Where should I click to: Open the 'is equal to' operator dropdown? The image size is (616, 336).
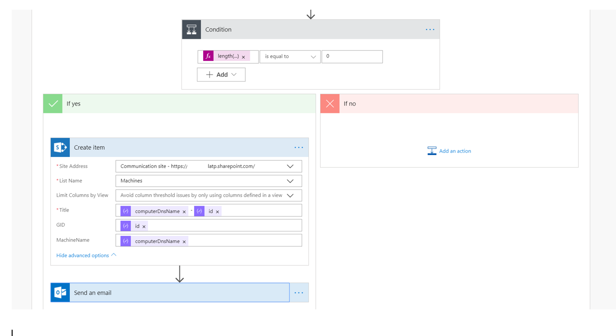tap(290, 57)
